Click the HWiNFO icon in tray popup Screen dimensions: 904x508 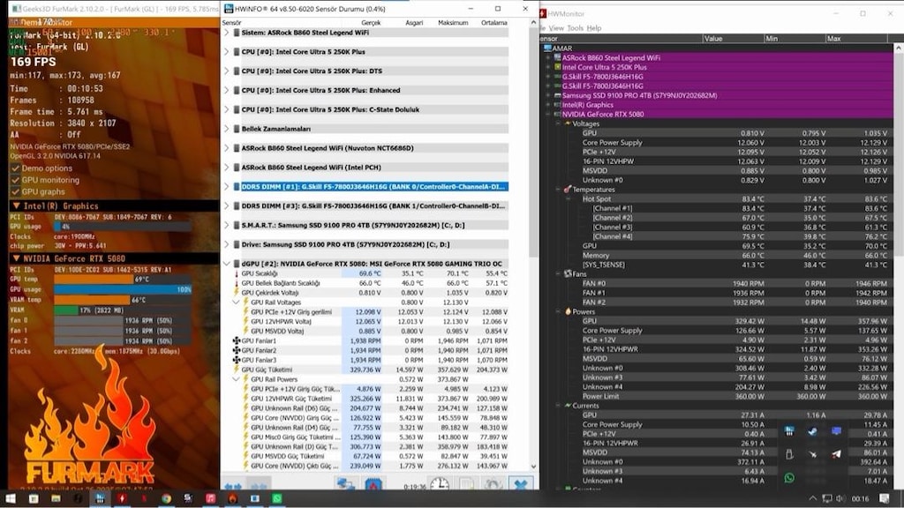click(789, 430)
